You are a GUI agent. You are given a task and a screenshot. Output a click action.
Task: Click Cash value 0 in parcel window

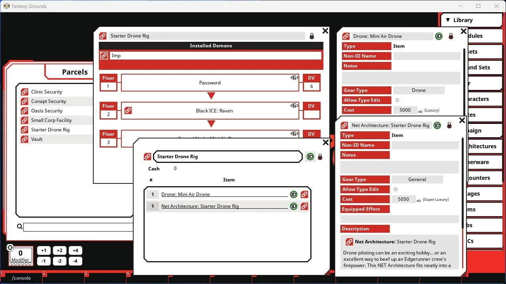click(x=175, y=168)
